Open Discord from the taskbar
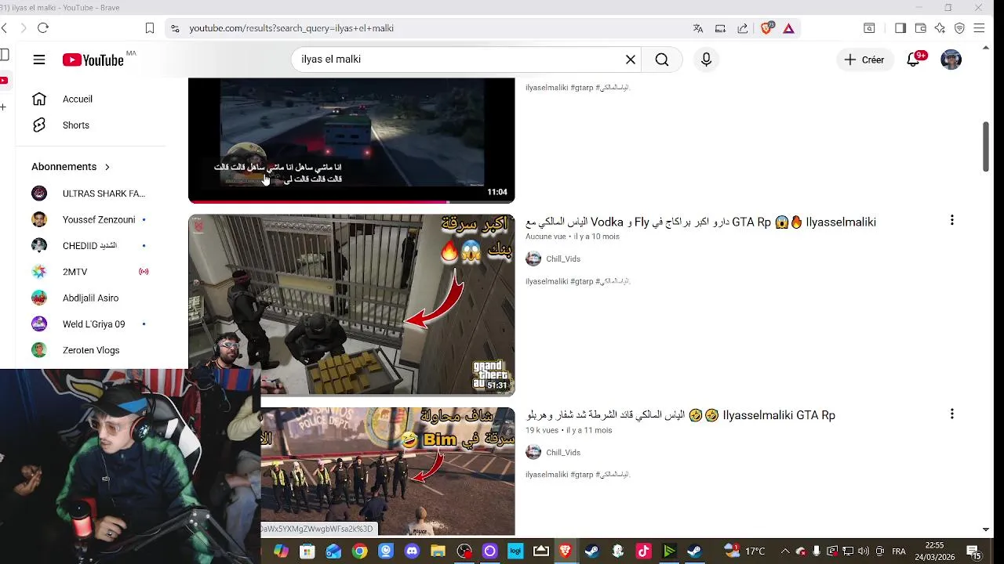The image size is (1004, 564). pyautogui.click(x=412, y=551)
